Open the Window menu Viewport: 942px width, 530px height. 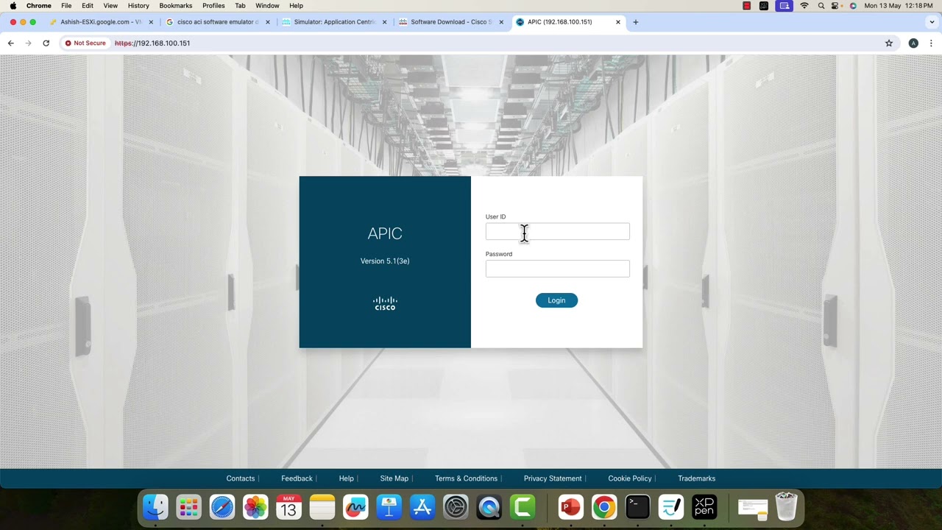pos(267,6)
